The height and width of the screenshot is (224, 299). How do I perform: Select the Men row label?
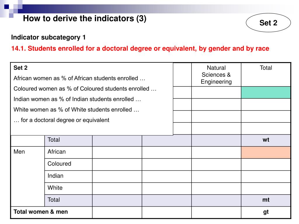[19, 152]
